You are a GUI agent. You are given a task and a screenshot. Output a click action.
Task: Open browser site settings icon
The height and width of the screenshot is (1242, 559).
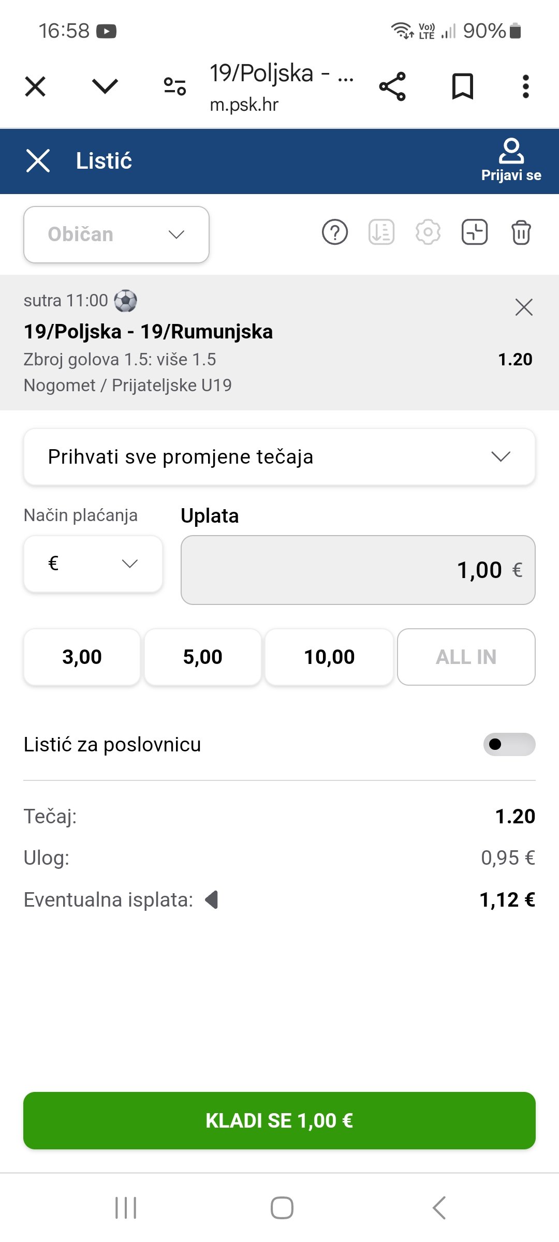click(x=174, y=86)
